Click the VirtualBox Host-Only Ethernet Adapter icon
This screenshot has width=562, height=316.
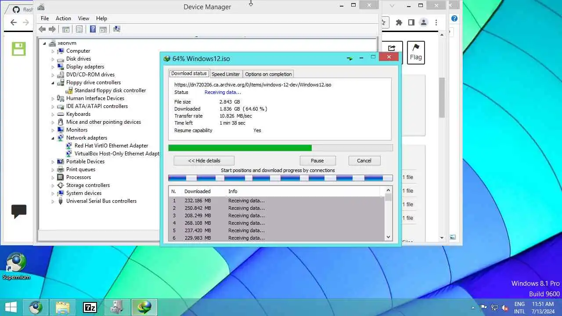coord(69,154)
